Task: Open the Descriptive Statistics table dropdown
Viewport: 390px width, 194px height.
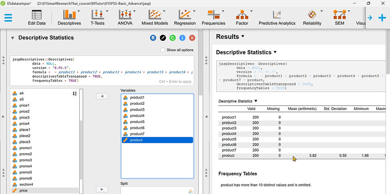Action: (238, 101)
